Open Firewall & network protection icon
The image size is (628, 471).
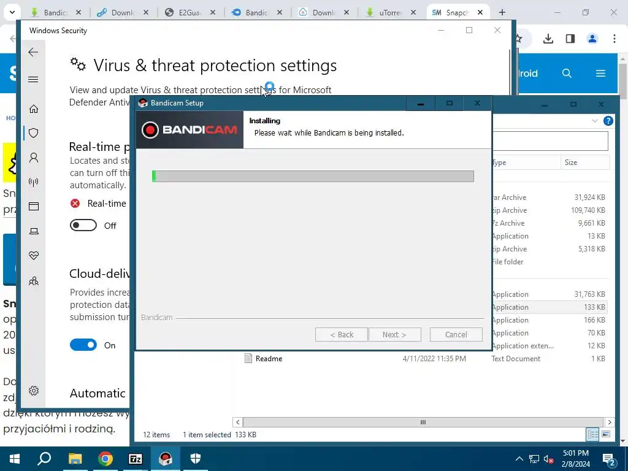[34, 182]
